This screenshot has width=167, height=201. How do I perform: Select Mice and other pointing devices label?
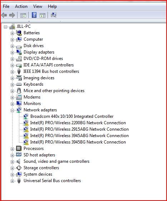pos(54,91)
